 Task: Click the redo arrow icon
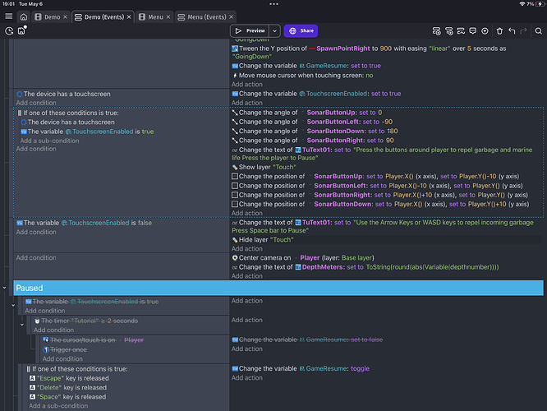(523, 31)
